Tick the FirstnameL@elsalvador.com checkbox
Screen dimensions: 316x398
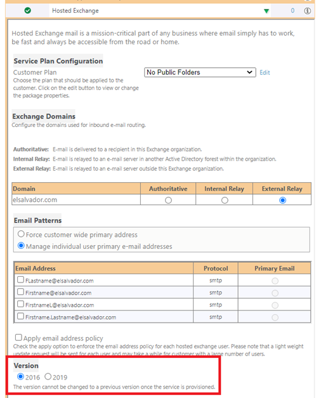[20, 304]
